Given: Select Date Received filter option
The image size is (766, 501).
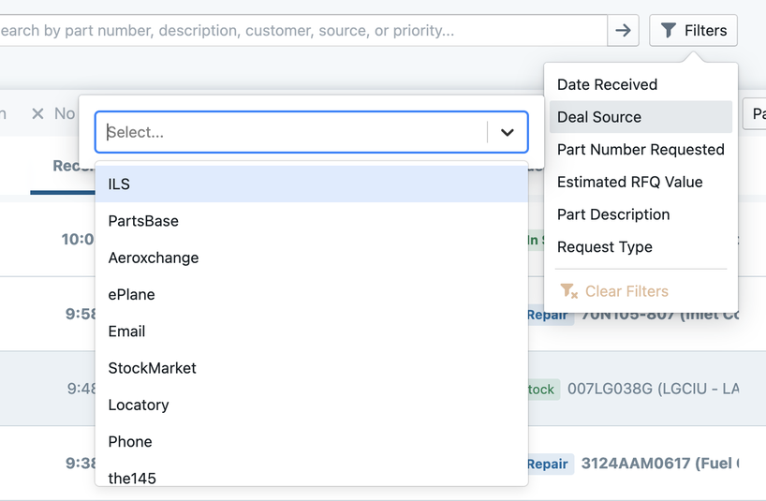Looking at the screenshot, I should (607, 84).
